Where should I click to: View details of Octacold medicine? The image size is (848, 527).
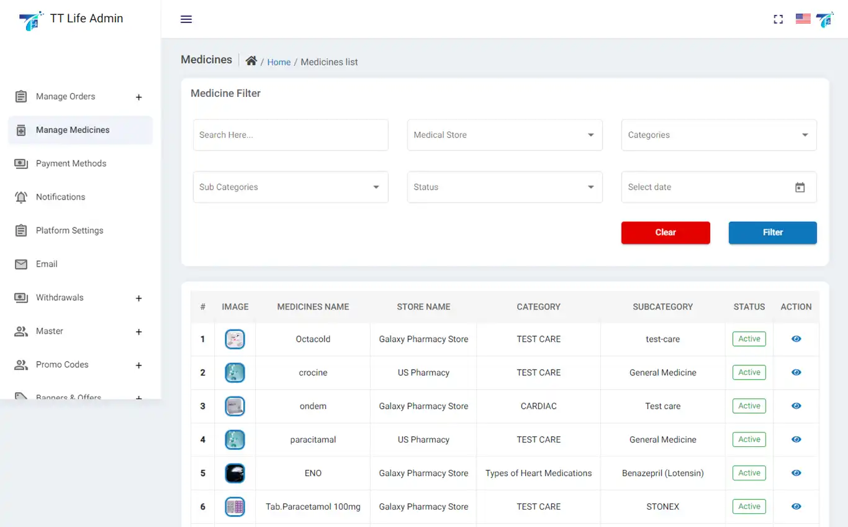[x=796, y=339]
